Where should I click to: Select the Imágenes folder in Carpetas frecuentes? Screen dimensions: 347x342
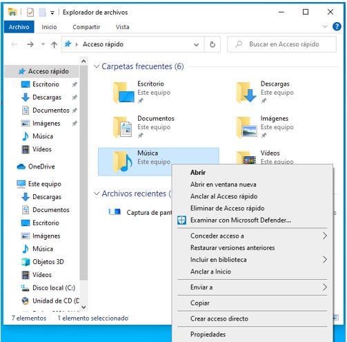coord(281,127)
